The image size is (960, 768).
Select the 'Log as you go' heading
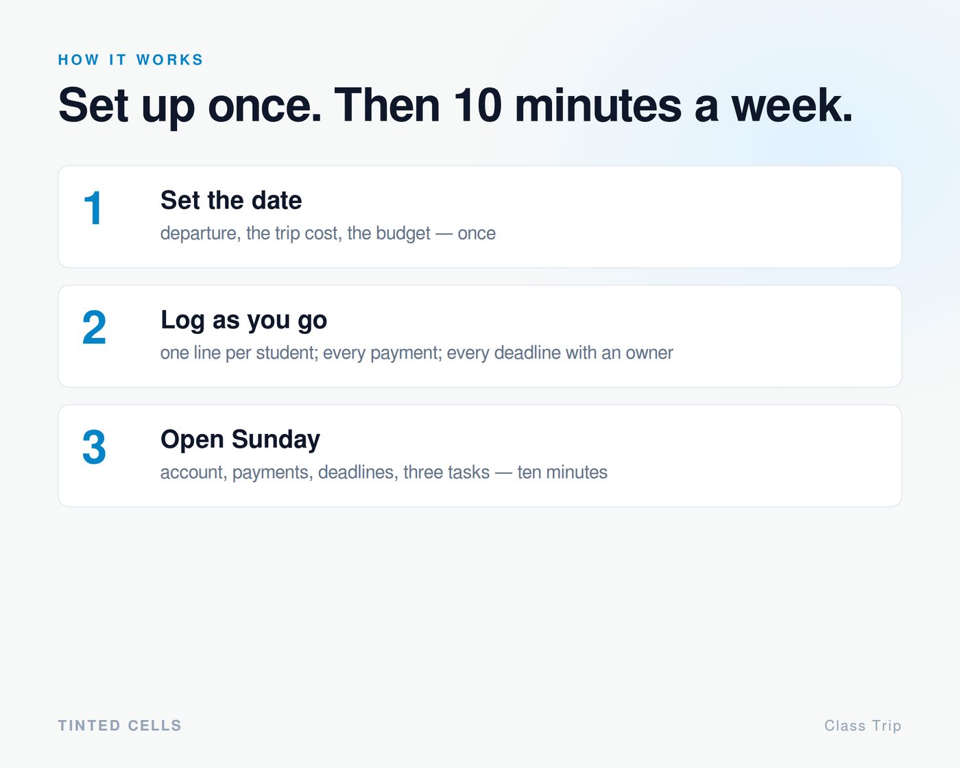coord(243,320)
